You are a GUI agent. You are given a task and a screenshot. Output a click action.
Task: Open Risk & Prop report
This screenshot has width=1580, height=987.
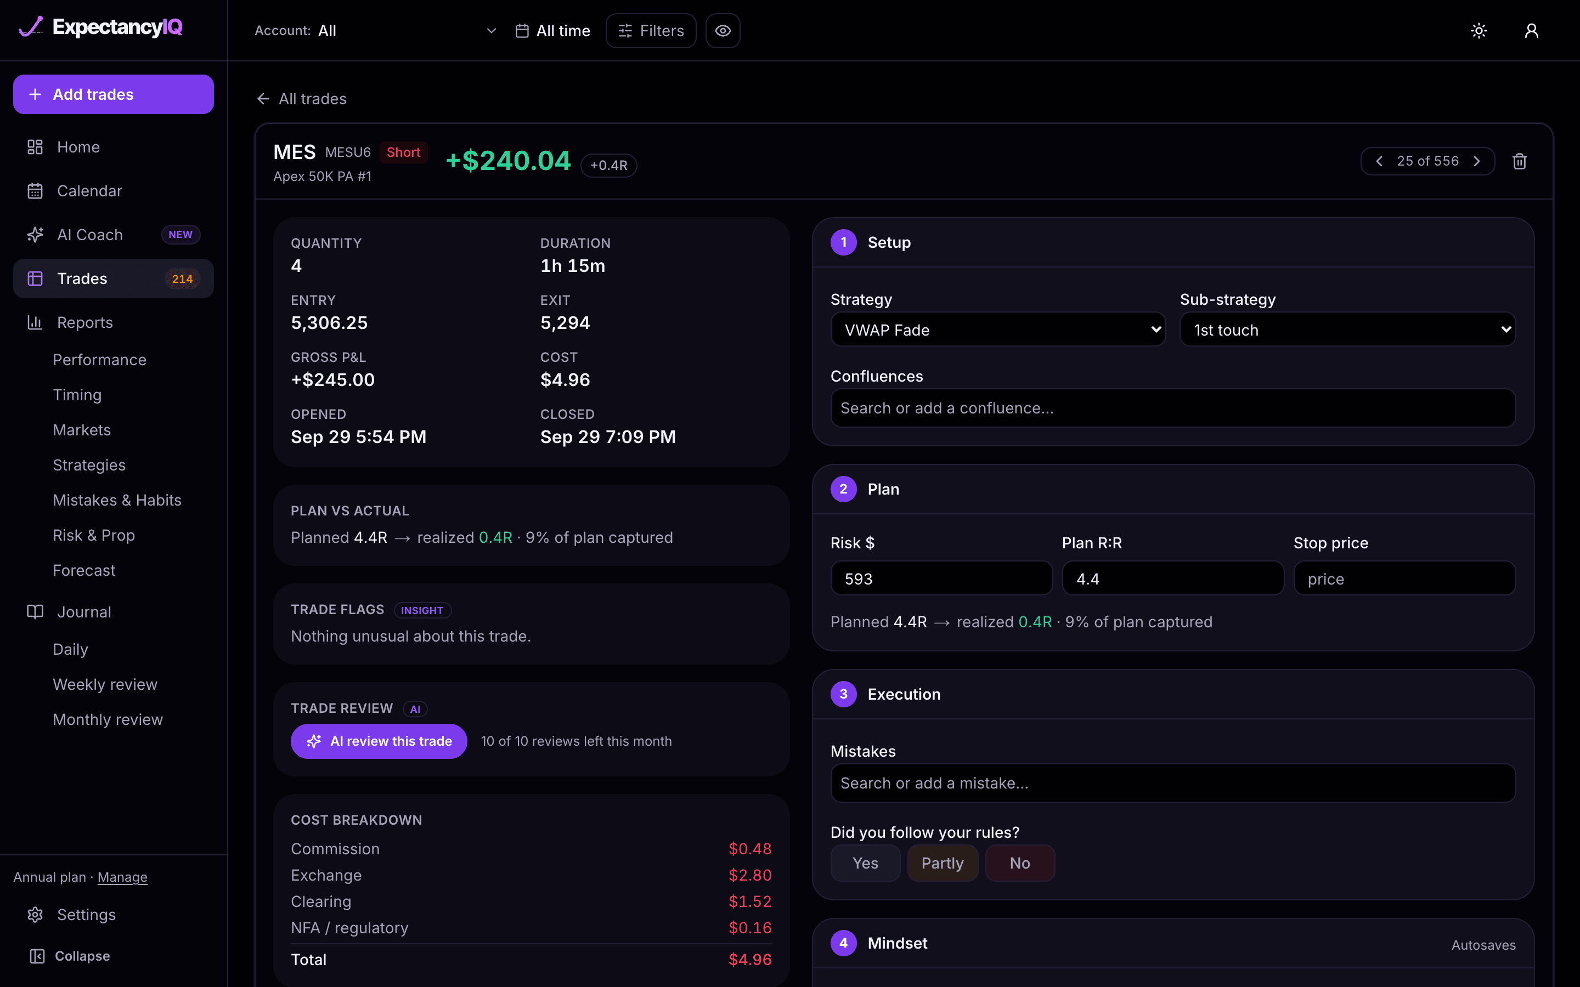pyautogui.click(x=93, y=535)
